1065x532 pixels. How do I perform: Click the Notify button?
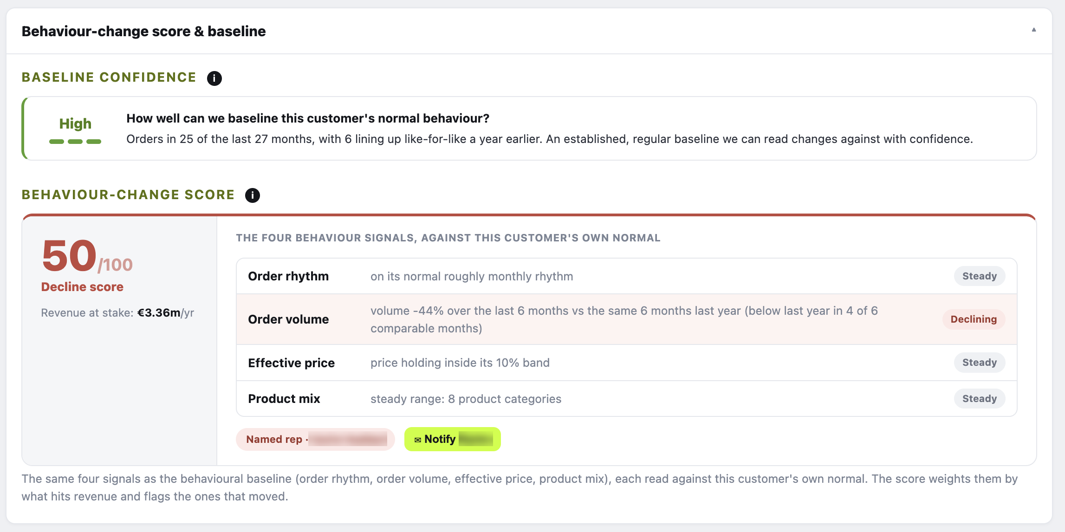point(452,439)
